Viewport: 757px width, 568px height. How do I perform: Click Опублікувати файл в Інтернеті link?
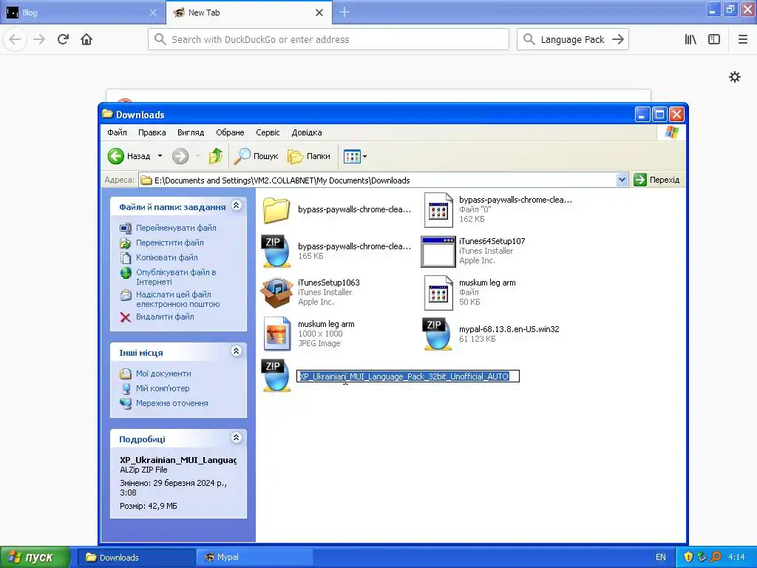[x=176, y=277]
